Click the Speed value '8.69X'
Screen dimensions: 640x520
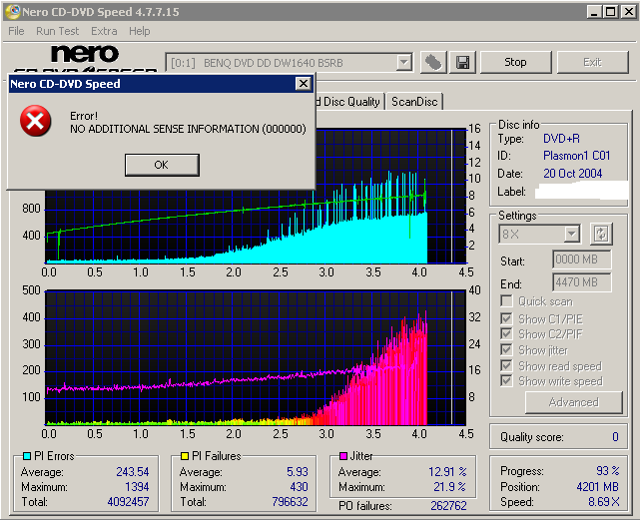(604, 502)
